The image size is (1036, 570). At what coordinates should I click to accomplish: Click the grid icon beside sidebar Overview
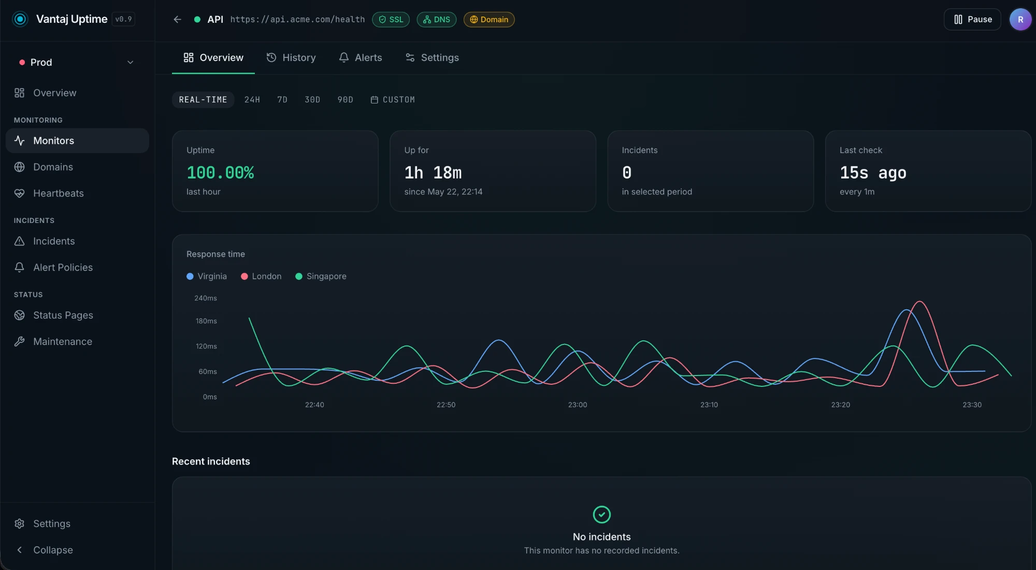[19, 93]
